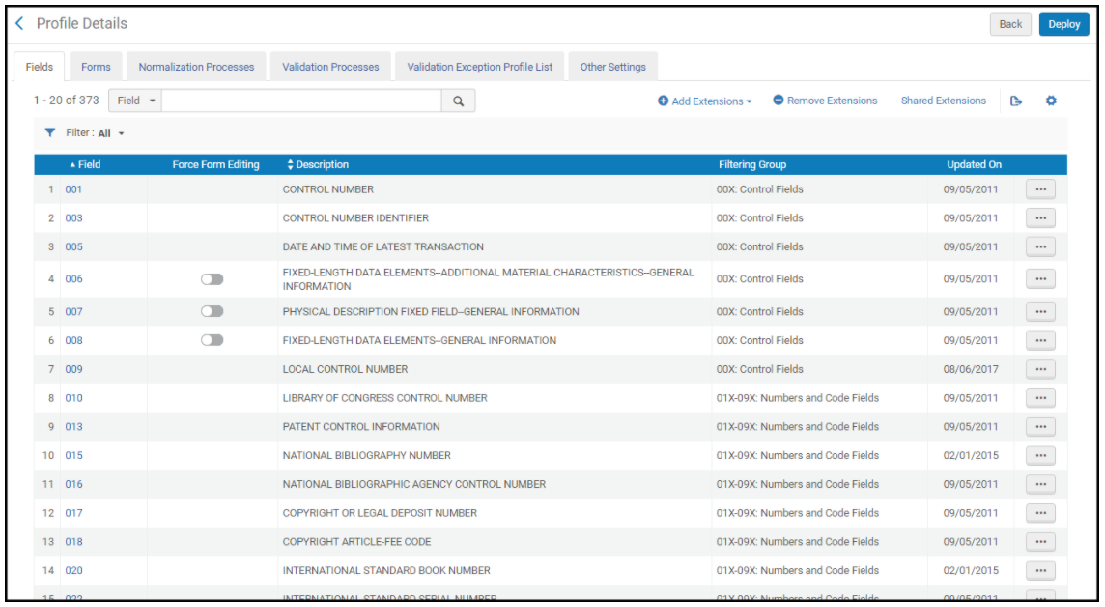Open row actions menu for field 015
This screenshot has width=1105, height=607.
1041,456
